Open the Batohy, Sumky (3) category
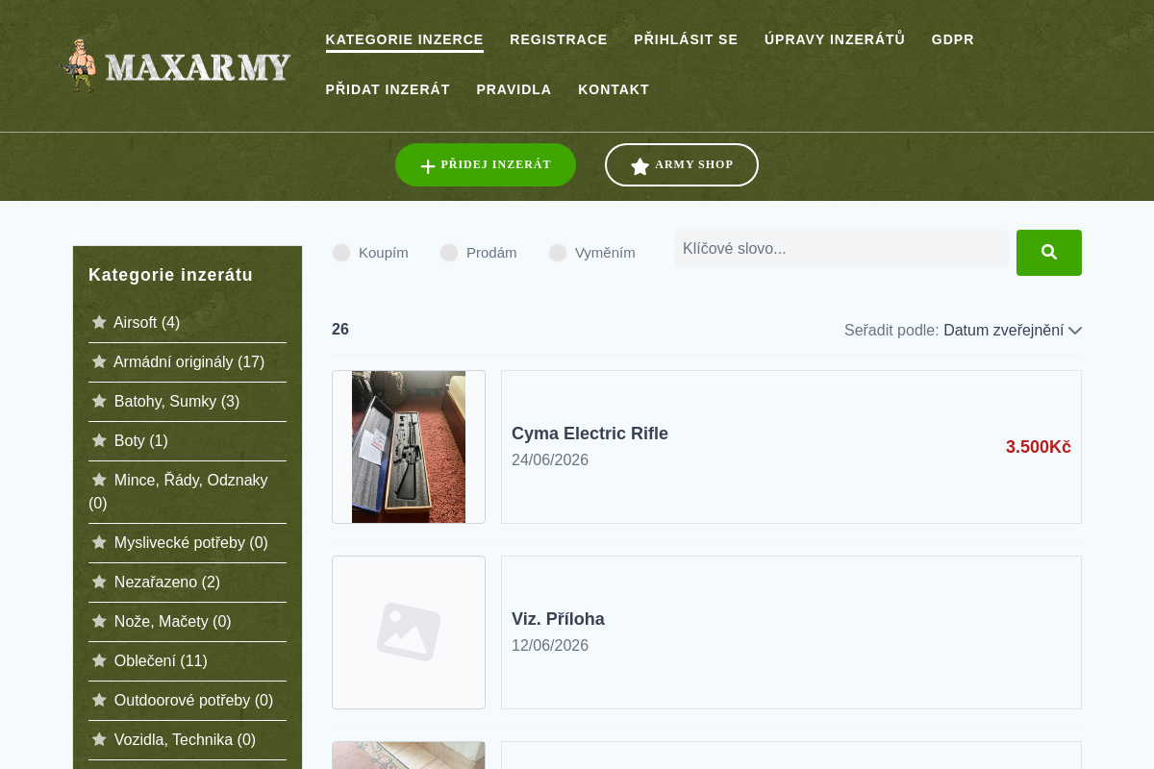Screen dimensions: 1154x769 177,401
